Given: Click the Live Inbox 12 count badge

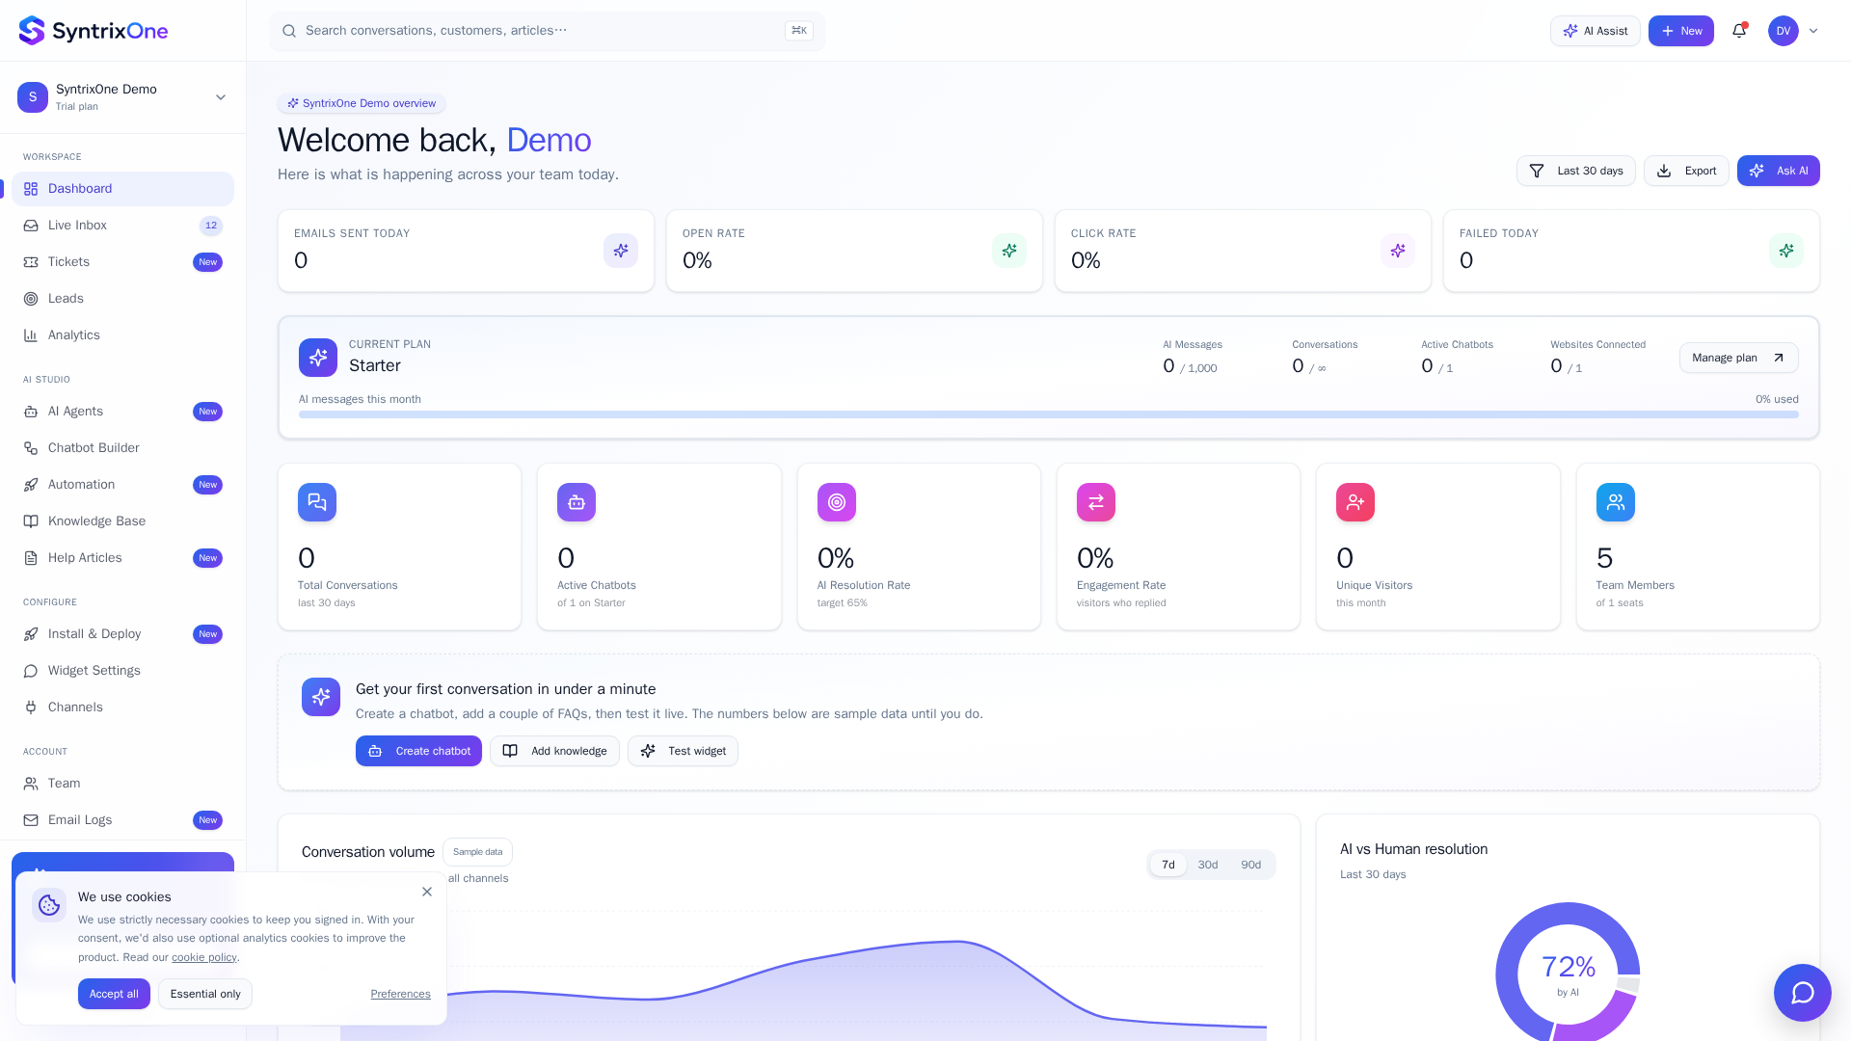Looking at the screenshot, I should point(211,226).
